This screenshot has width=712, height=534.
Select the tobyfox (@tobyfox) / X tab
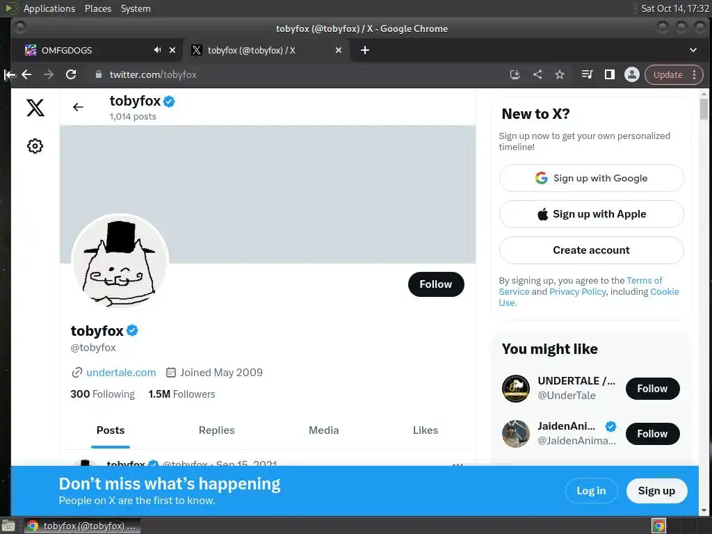click(x=266, y=50)
